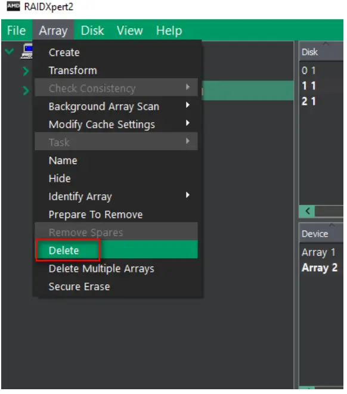Image resolution: width=347 pixels, height=394 pixels.
Task: Open the Identify Array submenu
Action: (x=116, y=196)
